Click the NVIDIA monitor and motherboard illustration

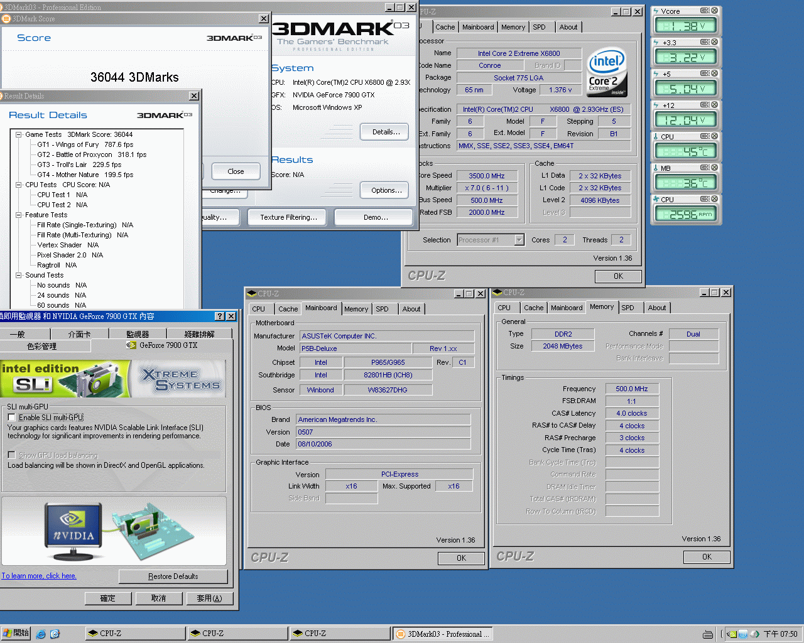click(114, 531)
